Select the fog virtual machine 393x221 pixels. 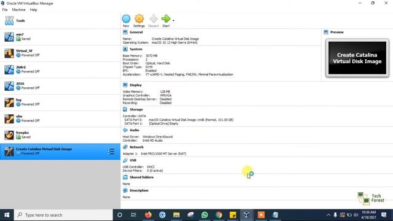point(60,103)
